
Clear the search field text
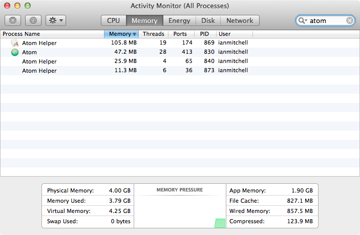click(x=350, y=20)
